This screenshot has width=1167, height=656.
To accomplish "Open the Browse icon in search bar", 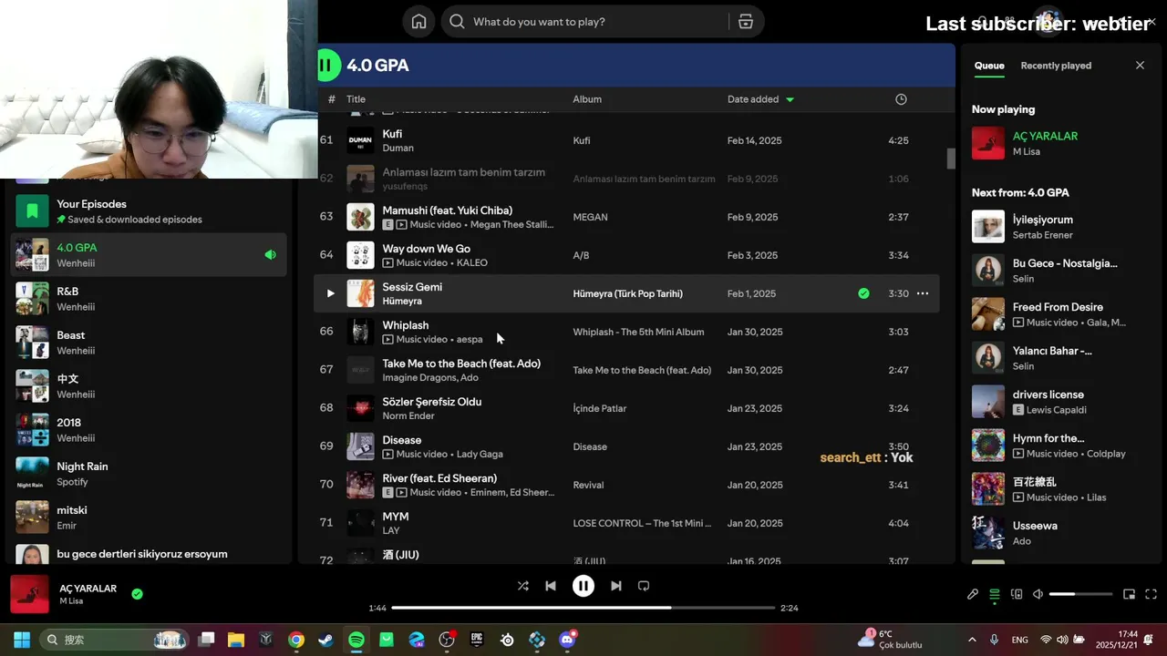I will point(746,22).
